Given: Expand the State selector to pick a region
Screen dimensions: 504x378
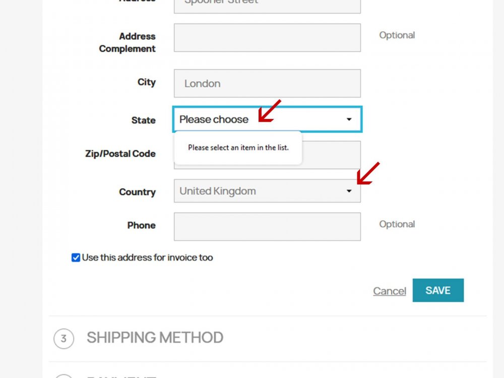Looking at the screenshot, I should [x=267, y=119].
